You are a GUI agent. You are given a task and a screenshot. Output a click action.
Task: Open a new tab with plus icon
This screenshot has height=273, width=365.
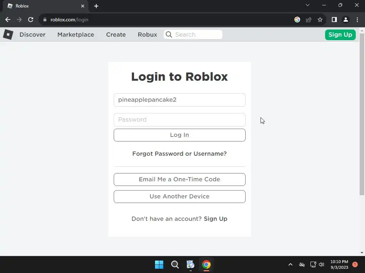96,6
